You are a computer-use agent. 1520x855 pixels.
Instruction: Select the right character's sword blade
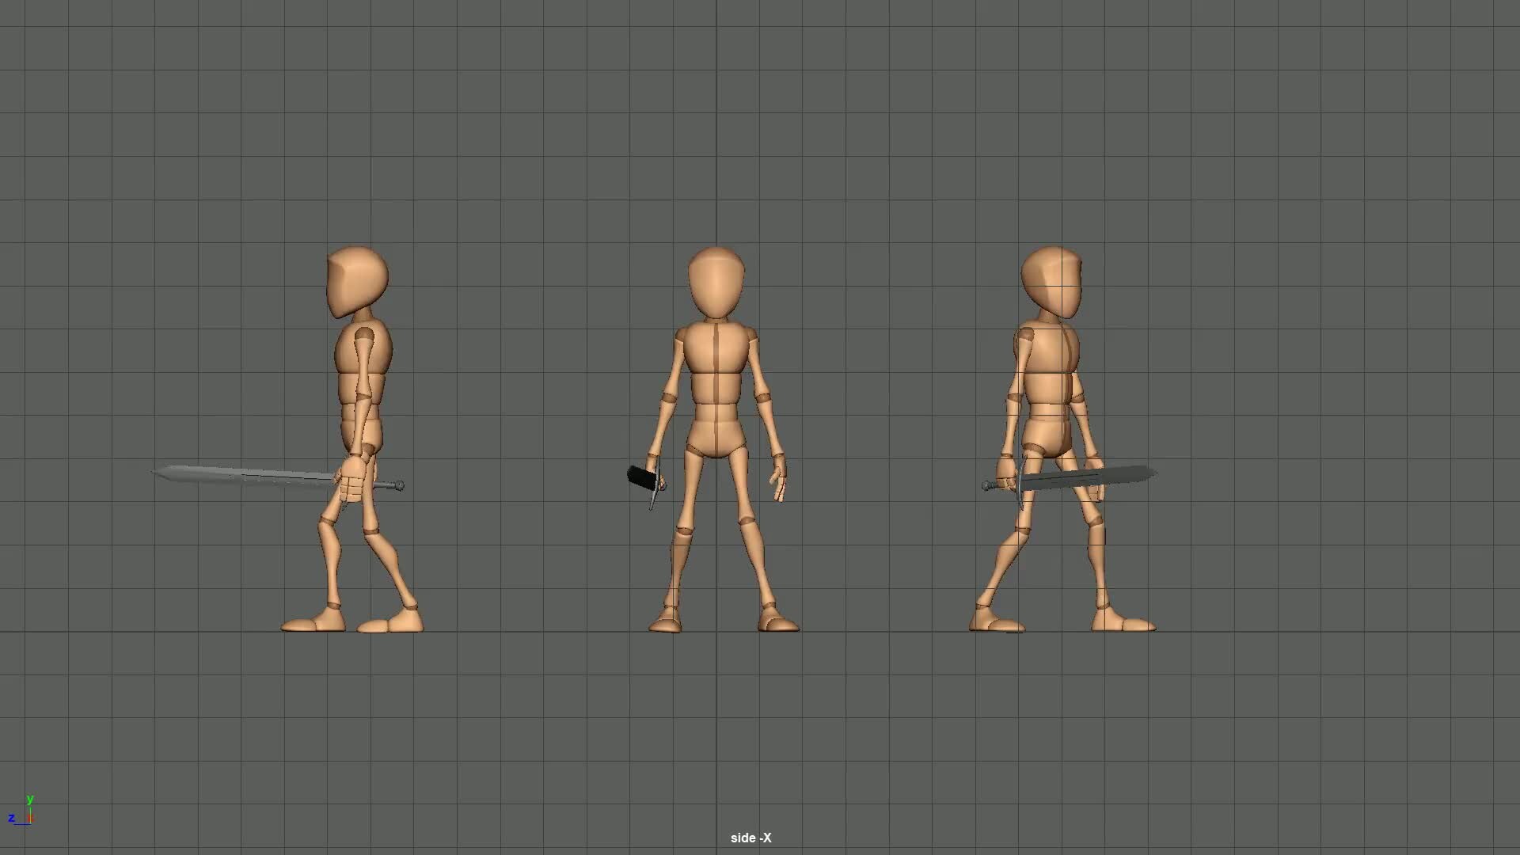coord(1092,477)
